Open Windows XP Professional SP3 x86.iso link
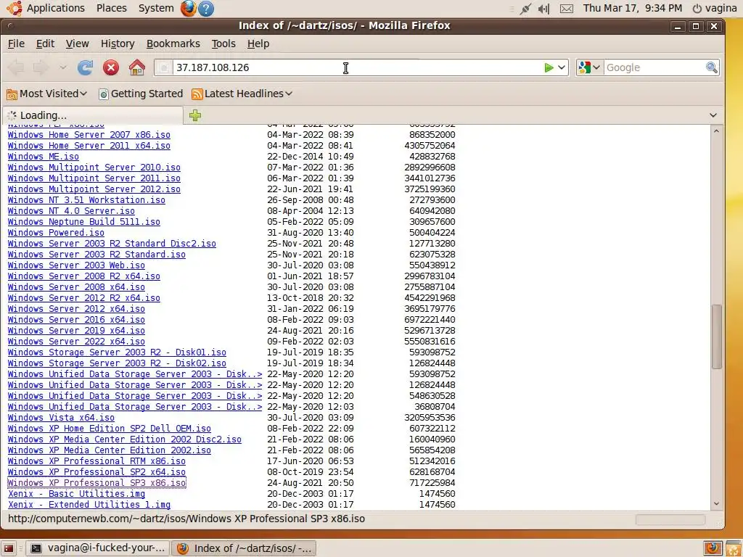The image size is (743, 557). (x=97, y=482)
